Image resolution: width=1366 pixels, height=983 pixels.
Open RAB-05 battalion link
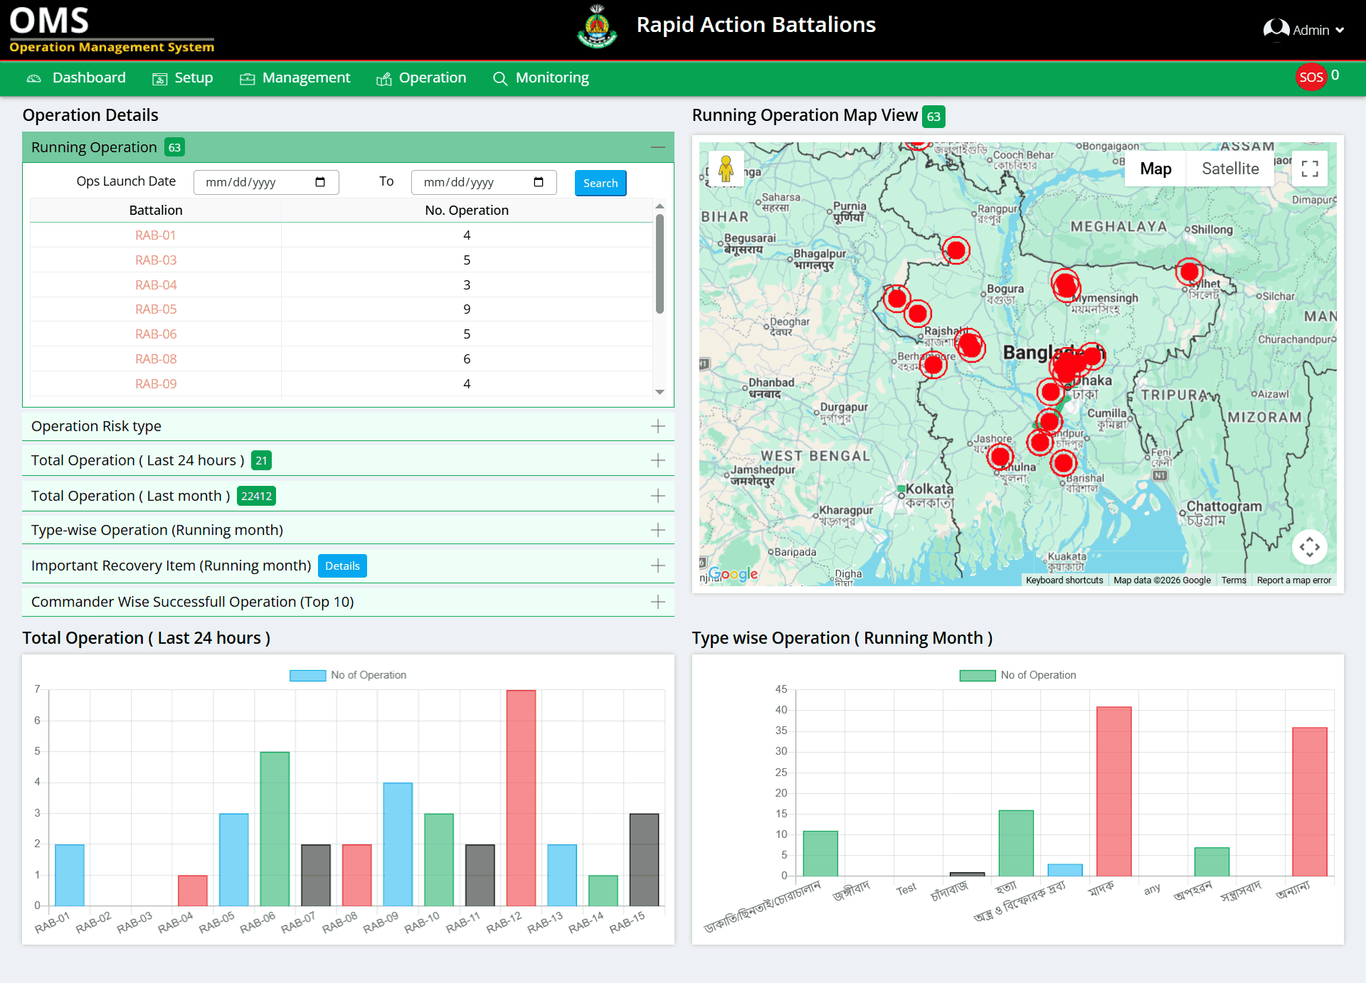[156, 309]
